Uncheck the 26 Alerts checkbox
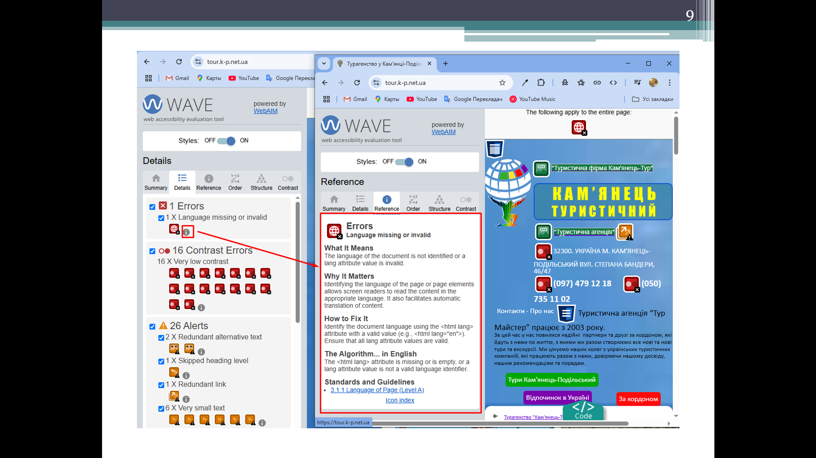The height and width of the screenshot is (458, 816). click(152, 327)
